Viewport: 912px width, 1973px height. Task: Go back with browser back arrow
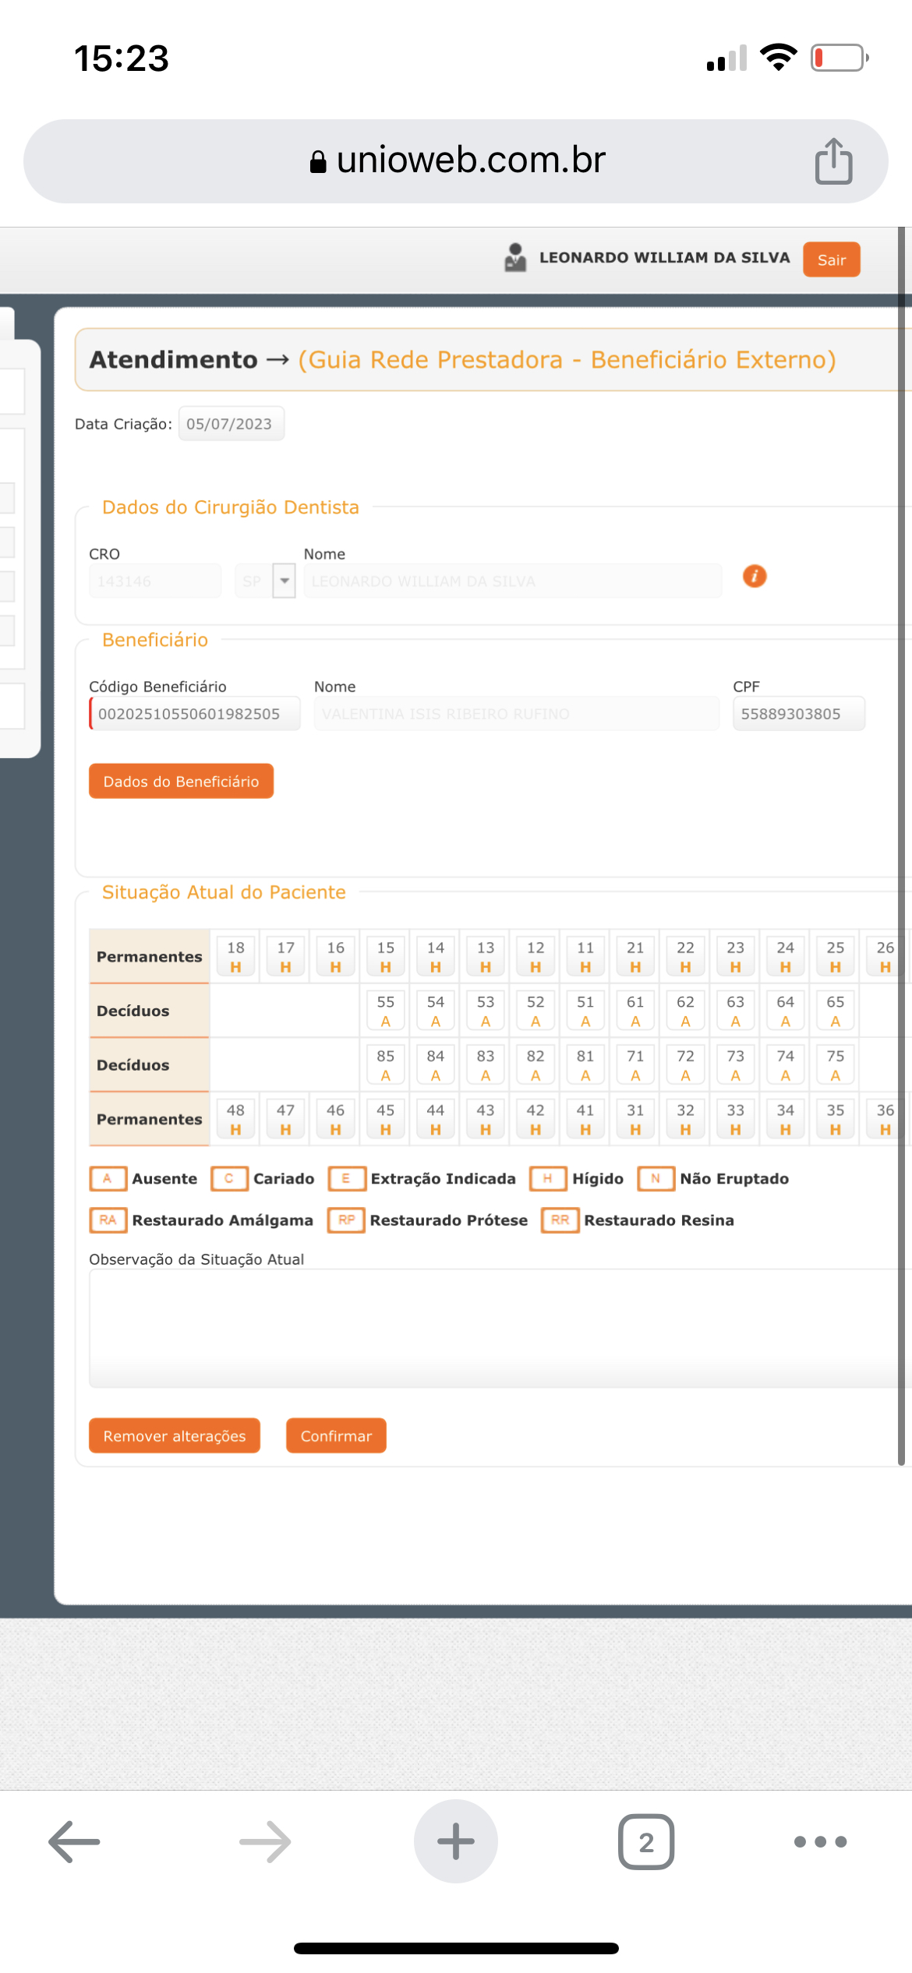click(x=75, y=1841)
